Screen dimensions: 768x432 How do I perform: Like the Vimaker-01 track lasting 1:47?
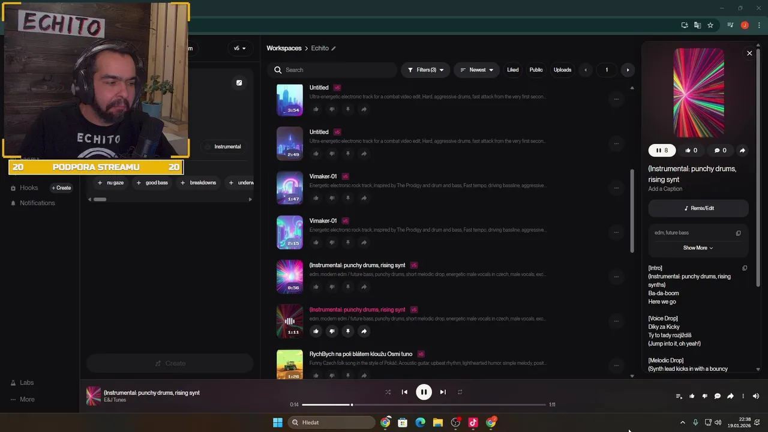tap(316, 198)
